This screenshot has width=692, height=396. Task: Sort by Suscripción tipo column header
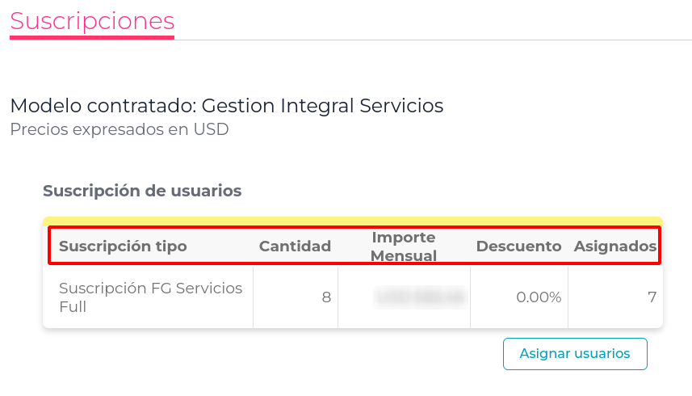pos(123,246)
